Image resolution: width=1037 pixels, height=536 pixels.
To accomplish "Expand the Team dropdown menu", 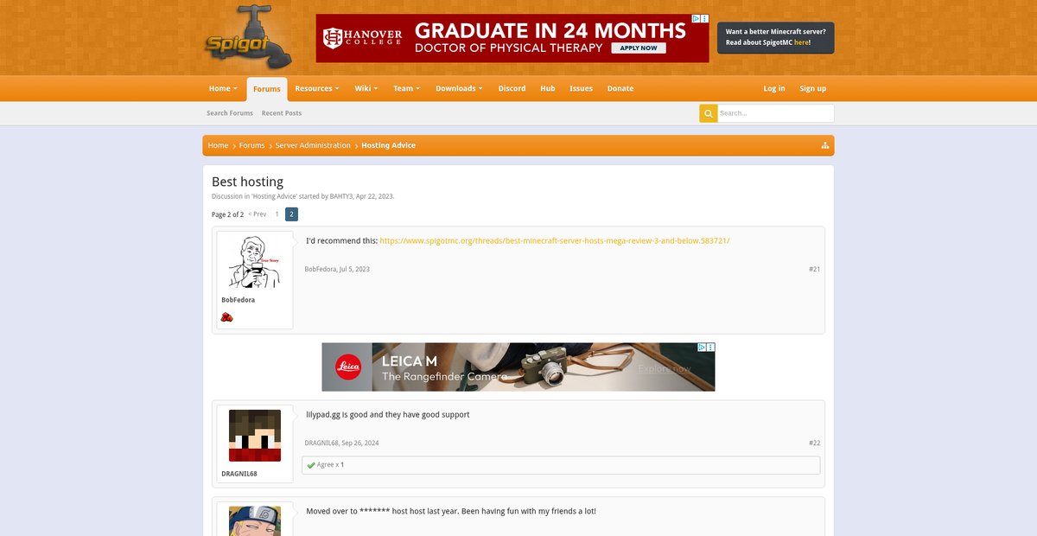I will tap(406, 88).
